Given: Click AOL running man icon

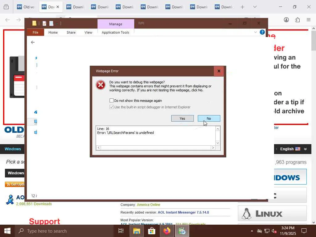Looking at the screenshot, I should tap(10, 200).
